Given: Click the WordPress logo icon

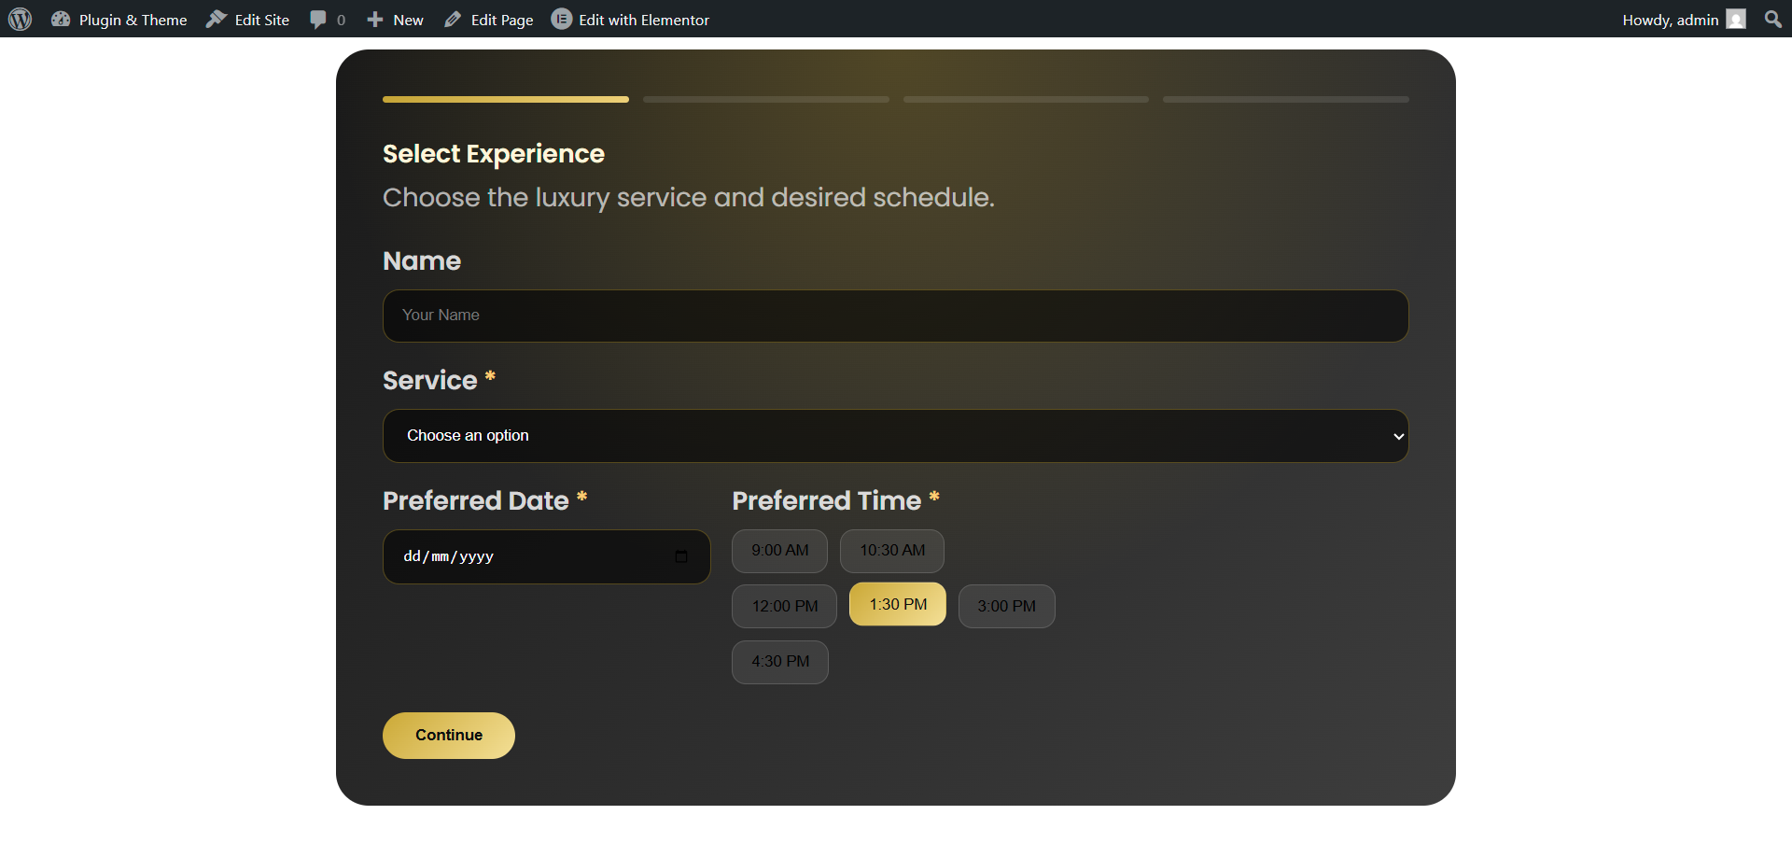Looking at the screenshot, I should click(21, 20).
